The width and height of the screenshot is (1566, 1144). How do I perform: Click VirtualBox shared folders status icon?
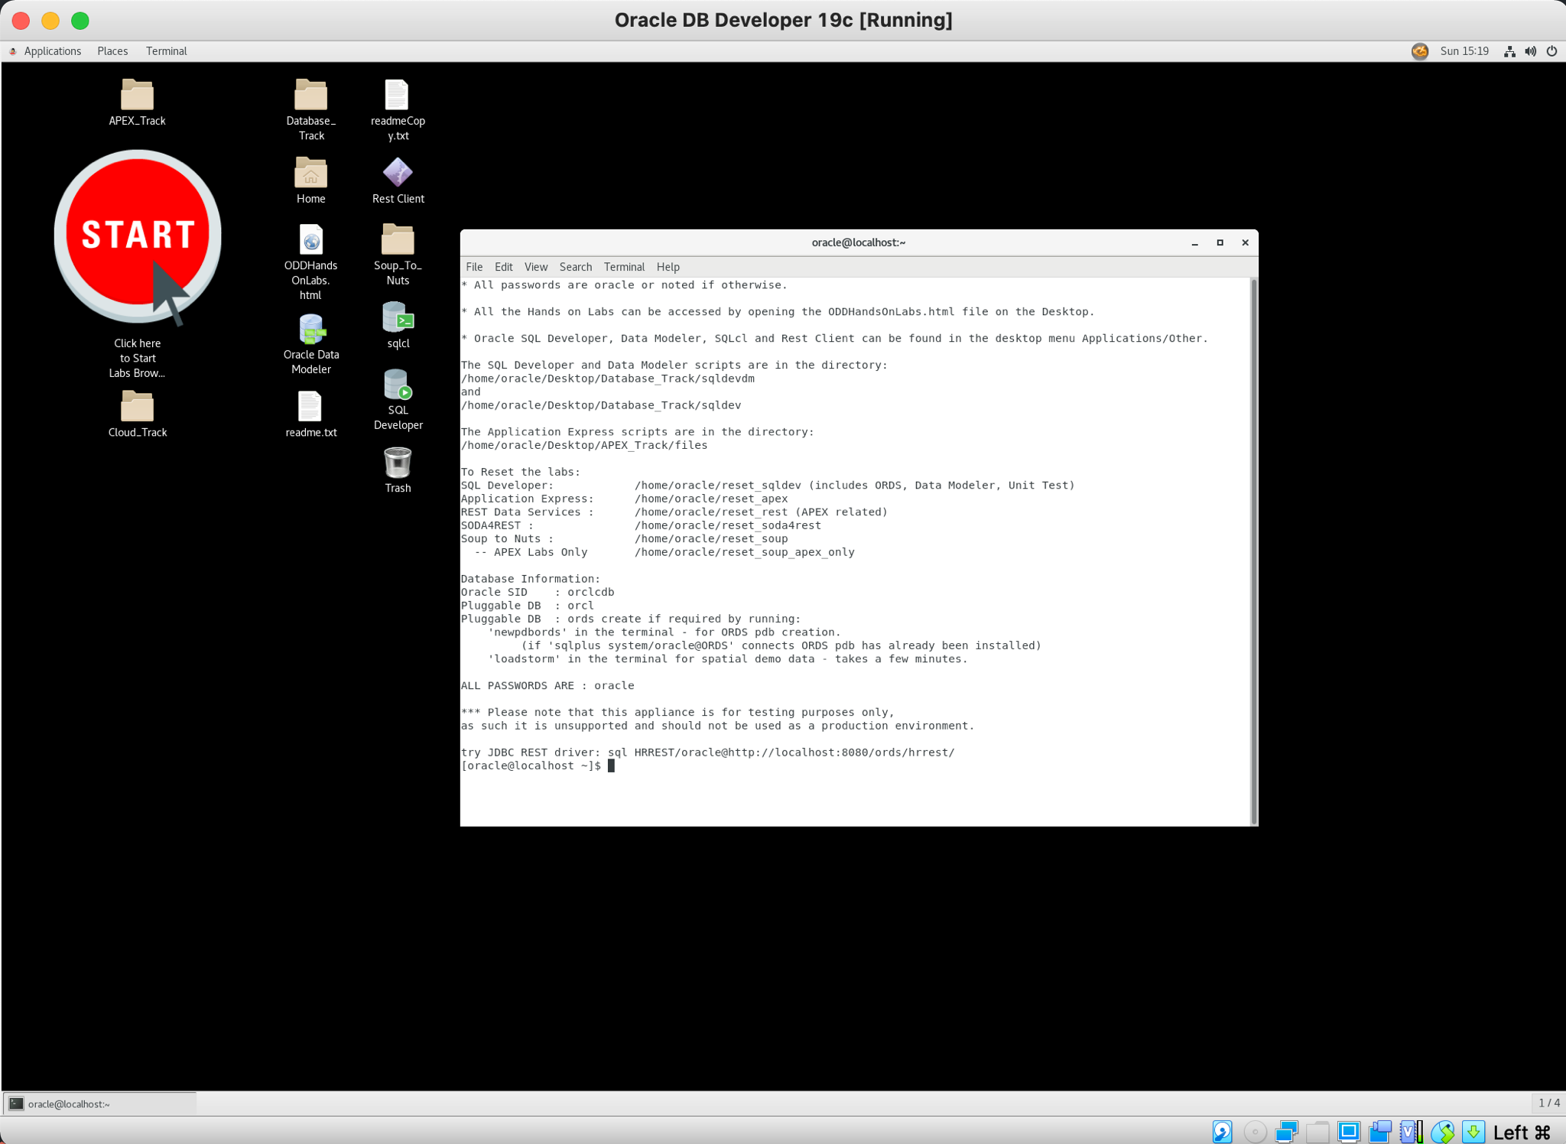click(1317, 1131)
